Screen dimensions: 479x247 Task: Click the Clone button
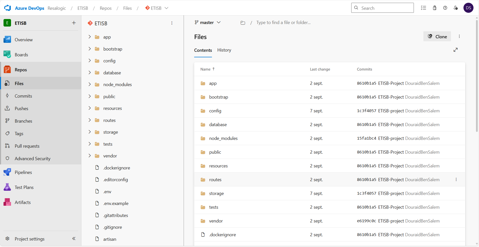(x=437, y=37)
